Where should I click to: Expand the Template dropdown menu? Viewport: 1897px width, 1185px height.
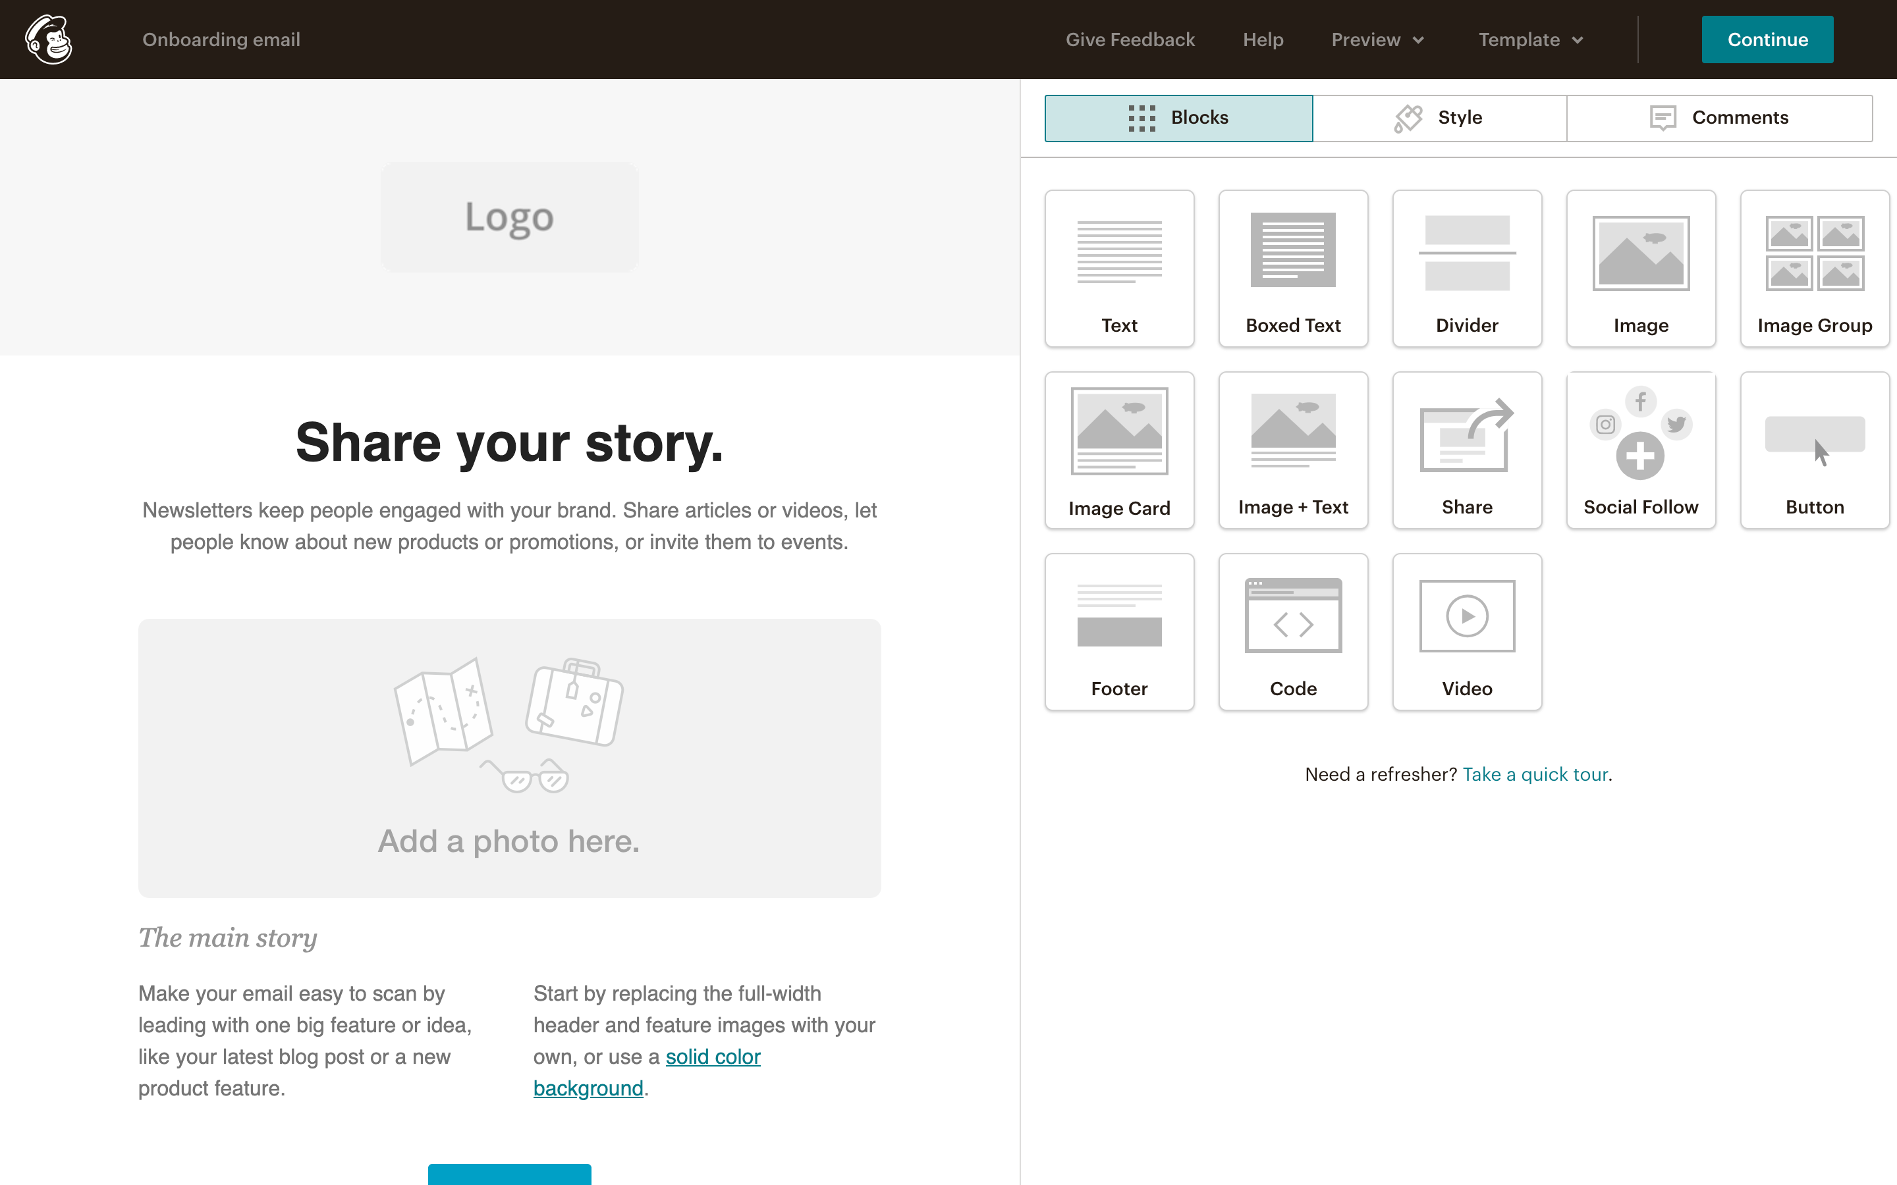(x=1530, y=39)
